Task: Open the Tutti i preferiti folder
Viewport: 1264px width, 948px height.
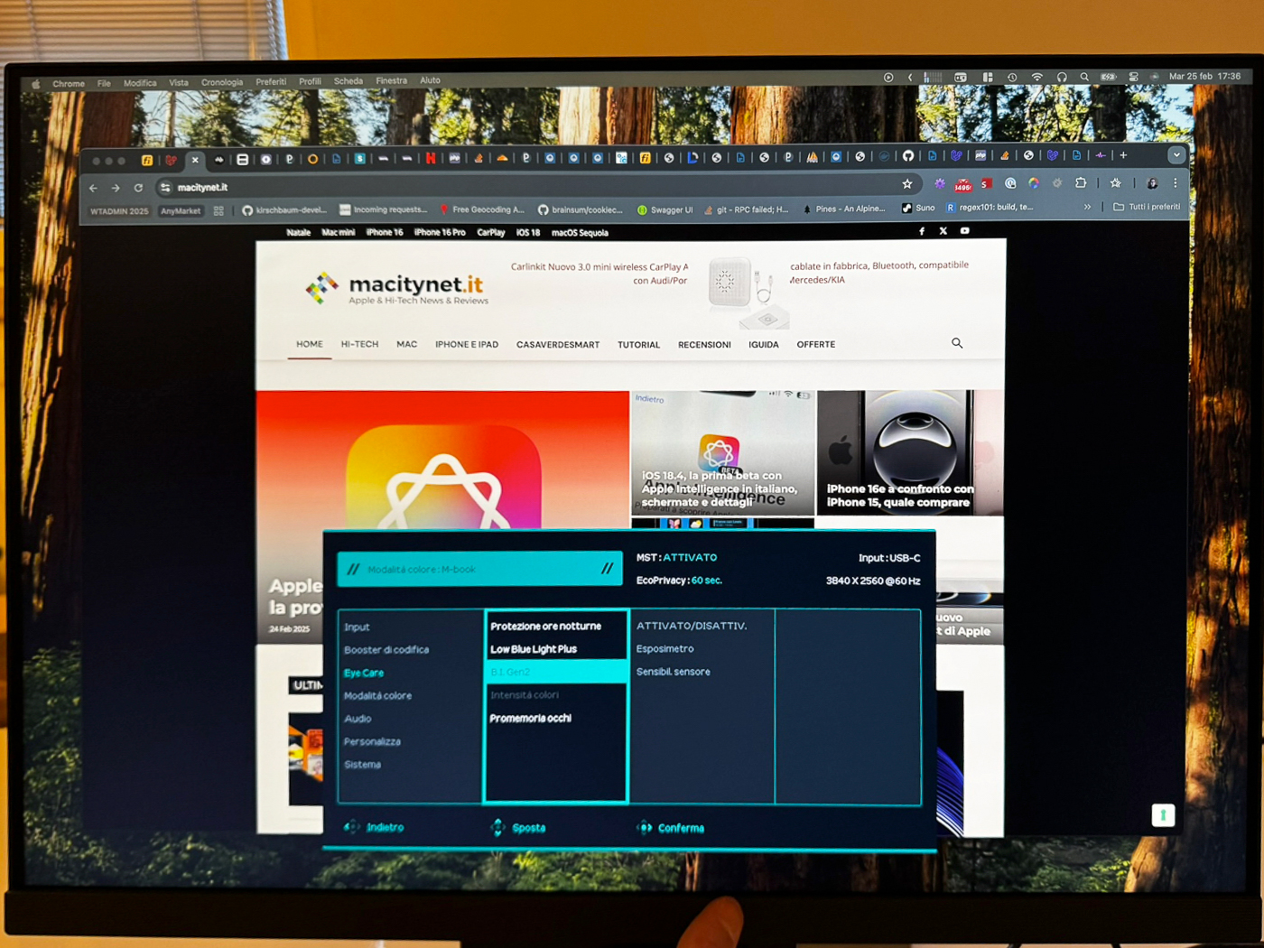Action: coord(1147,207)
